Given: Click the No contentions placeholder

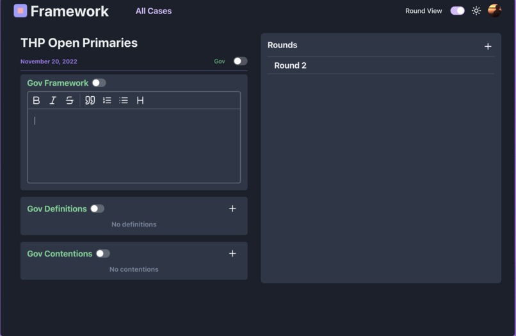Looking at the screenshot, I should [x=134, y=269].
